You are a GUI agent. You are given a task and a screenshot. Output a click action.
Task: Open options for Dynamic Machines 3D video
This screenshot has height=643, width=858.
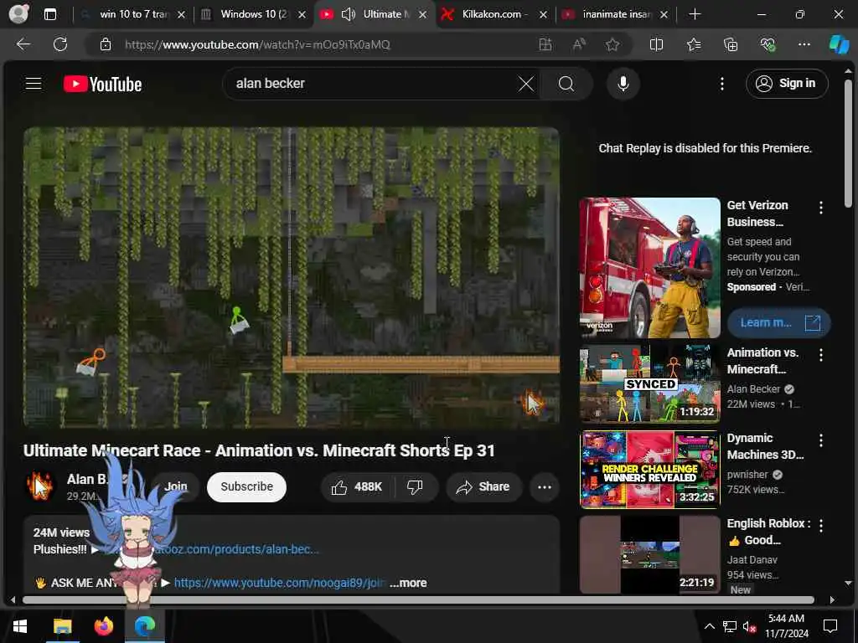[x=821, y=440]
